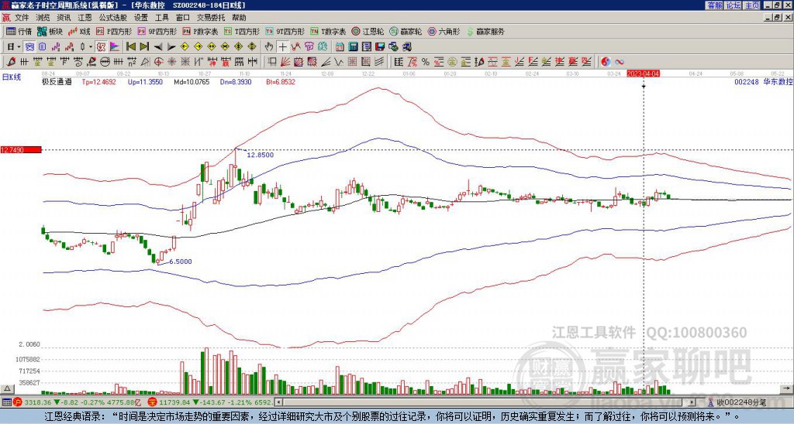Click the yin-yang taiji icon
The image size is (794, 424).
point(606,62)
